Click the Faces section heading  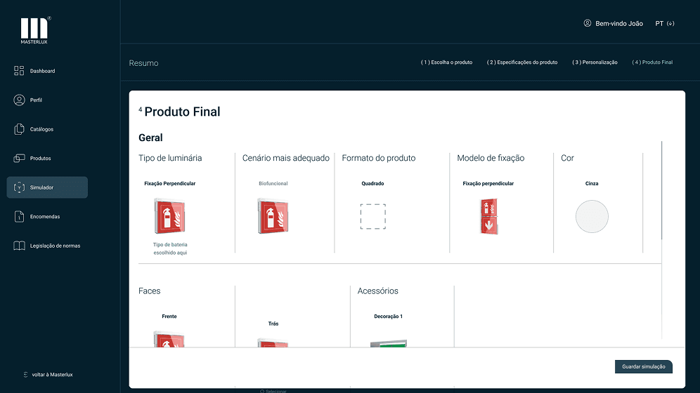coord(150,291)
